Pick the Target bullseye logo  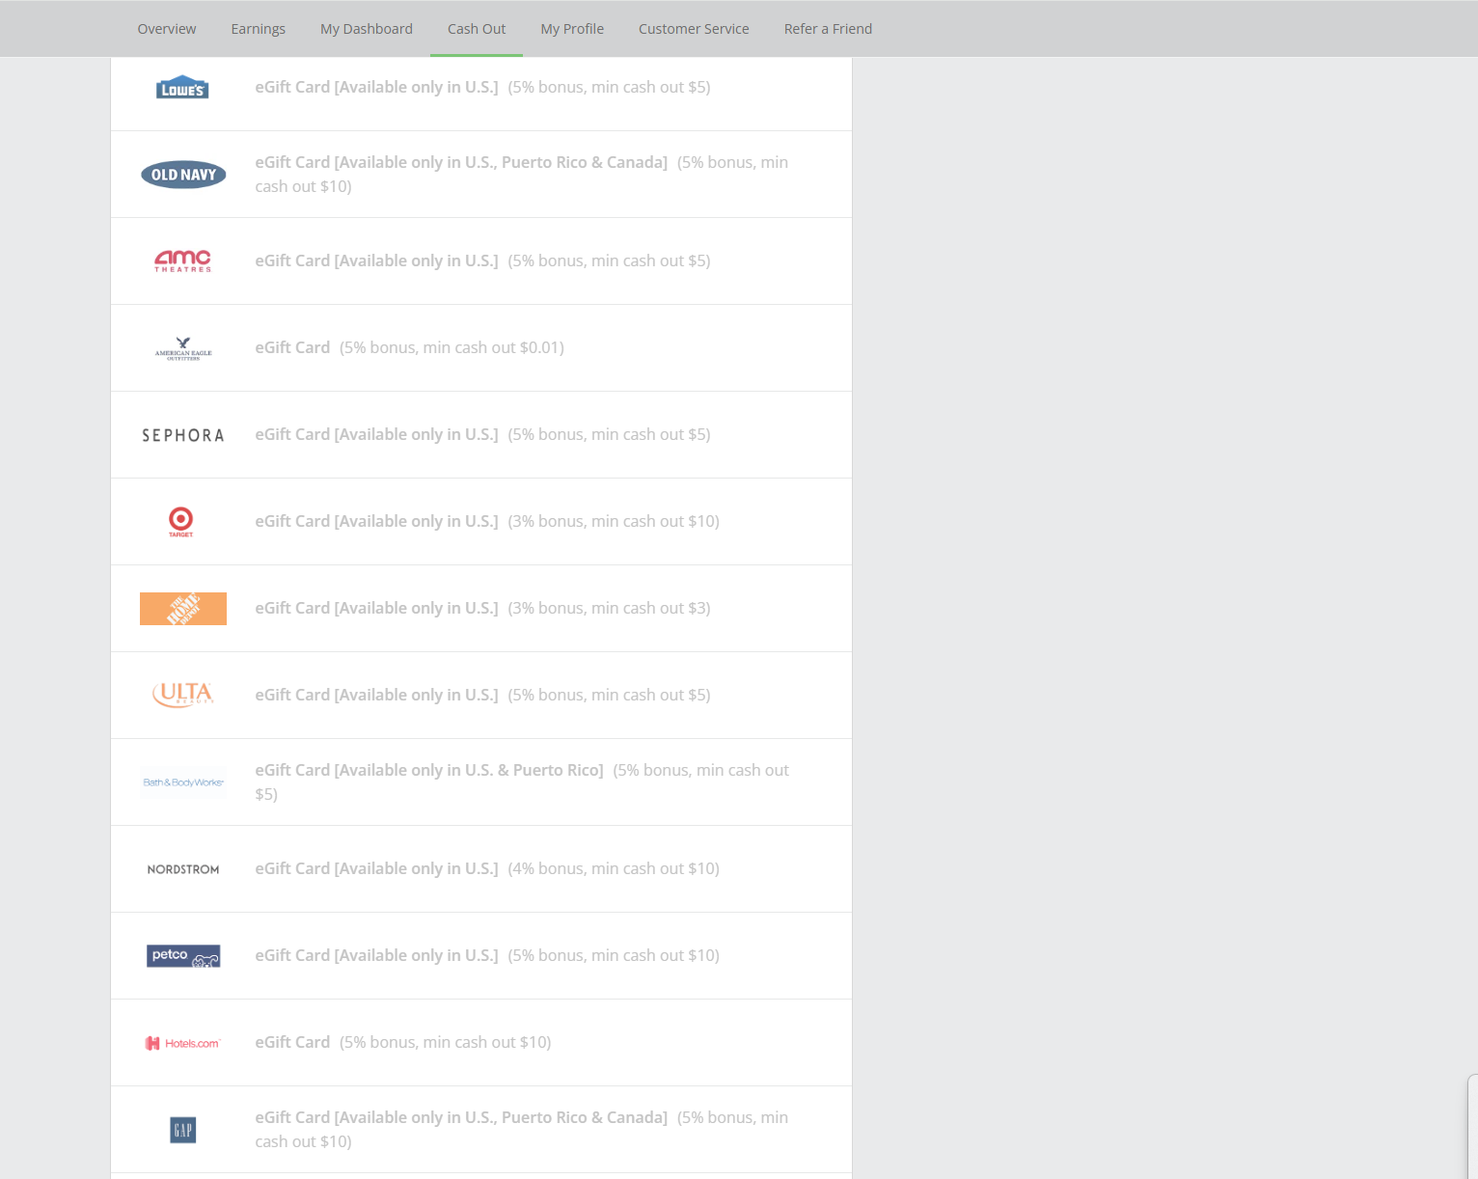click(181, 521)
